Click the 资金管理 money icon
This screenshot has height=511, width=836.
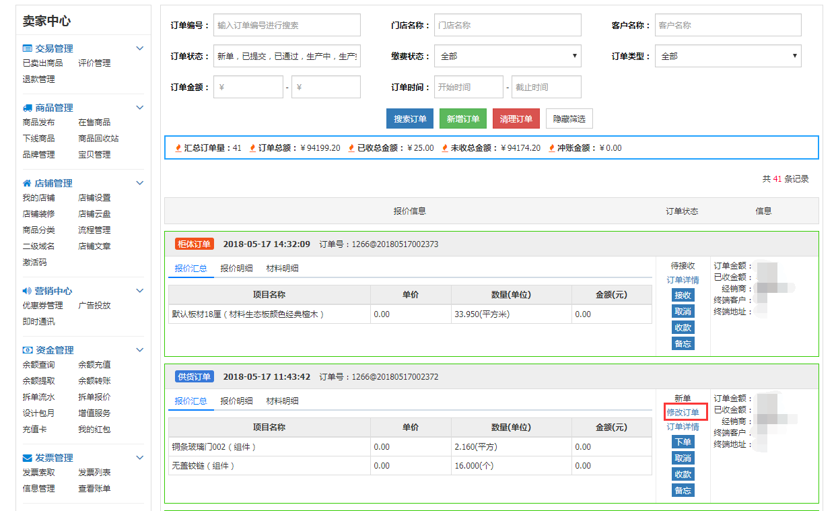click(x=27, y=350)
